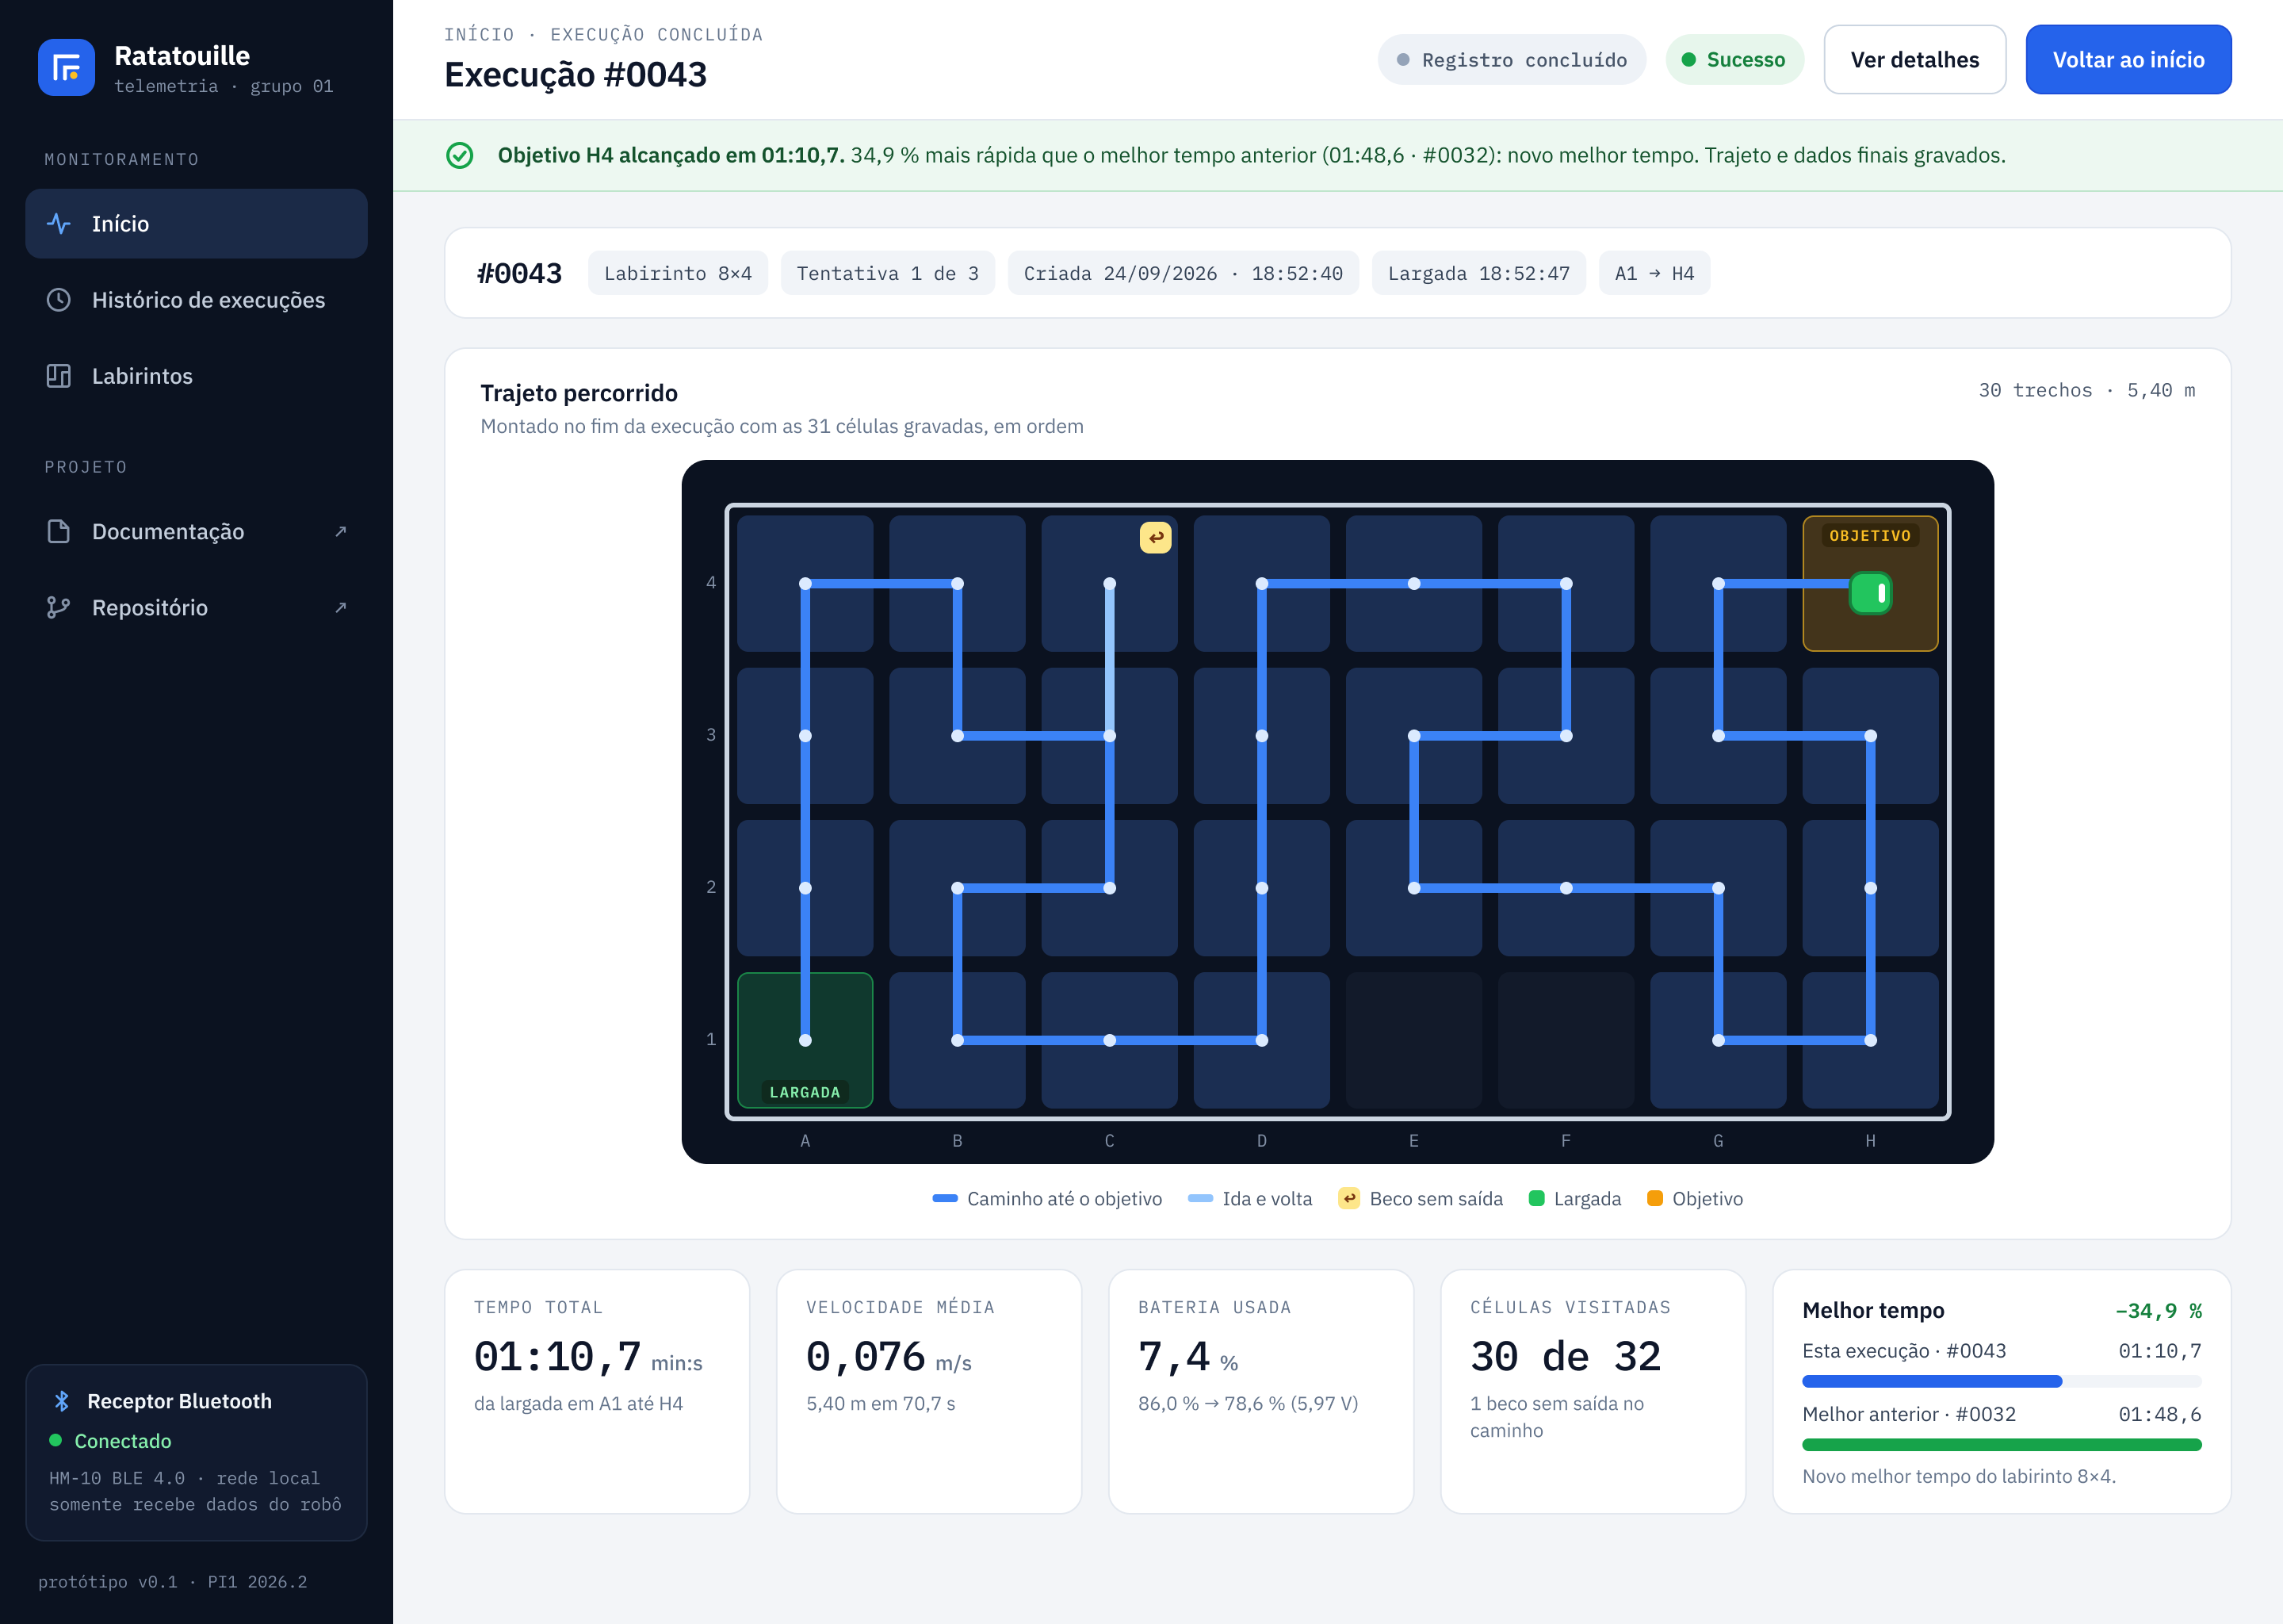The image size is (2283, 1624).
Task: Click the Registro concluído badge
Action: click(x=1512, y=60)
